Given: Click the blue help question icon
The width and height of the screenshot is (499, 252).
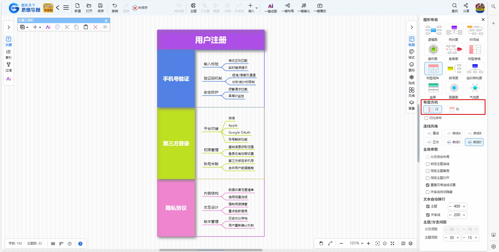Looking at the screenshot, I should [x=80, y=244].
